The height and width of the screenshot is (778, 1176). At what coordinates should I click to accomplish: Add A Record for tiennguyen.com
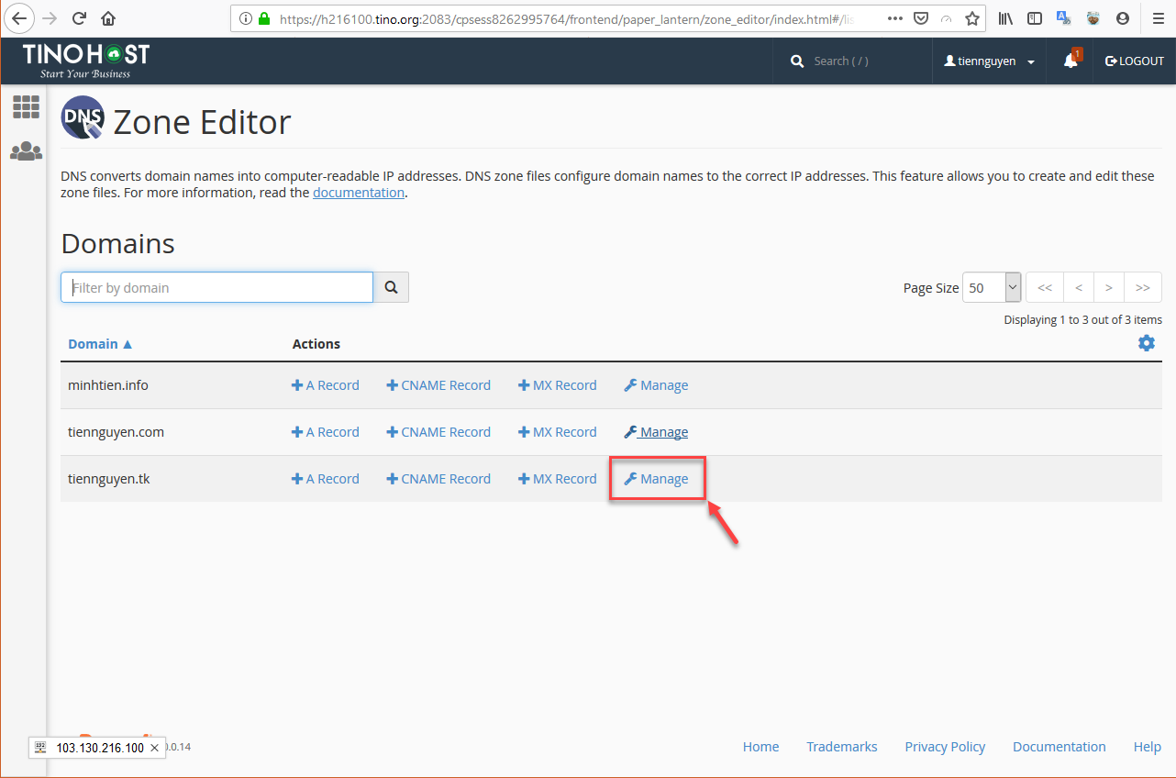click(326, 432)
